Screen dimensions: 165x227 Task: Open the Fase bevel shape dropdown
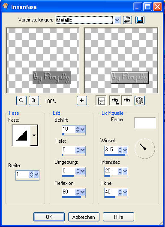[x=34, y=135]
